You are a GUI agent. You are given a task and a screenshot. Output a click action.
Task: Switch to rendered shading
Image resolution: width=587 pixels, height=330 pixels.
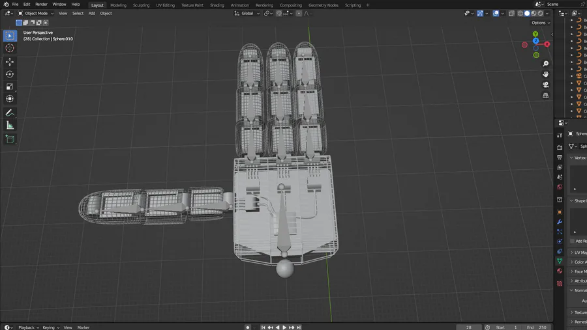click(541, 14)
